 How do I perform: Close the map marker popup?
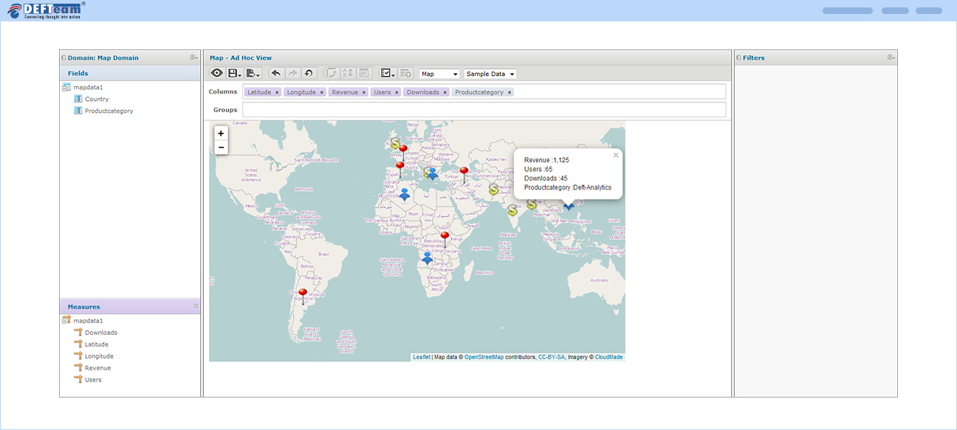coord(616,156)
